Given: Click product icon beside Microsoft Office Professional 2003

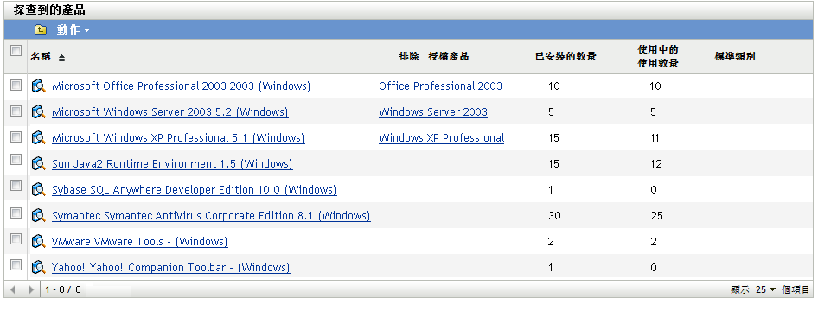Looking at the screenshot, I should [x=39, y=86].
